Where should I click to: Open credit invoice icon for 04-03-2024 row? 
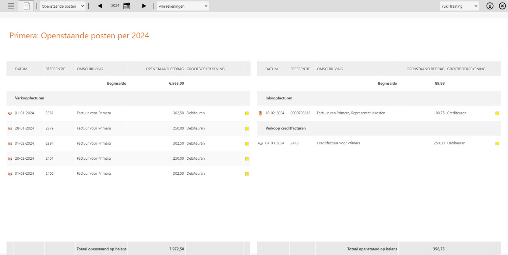[260, 143]
